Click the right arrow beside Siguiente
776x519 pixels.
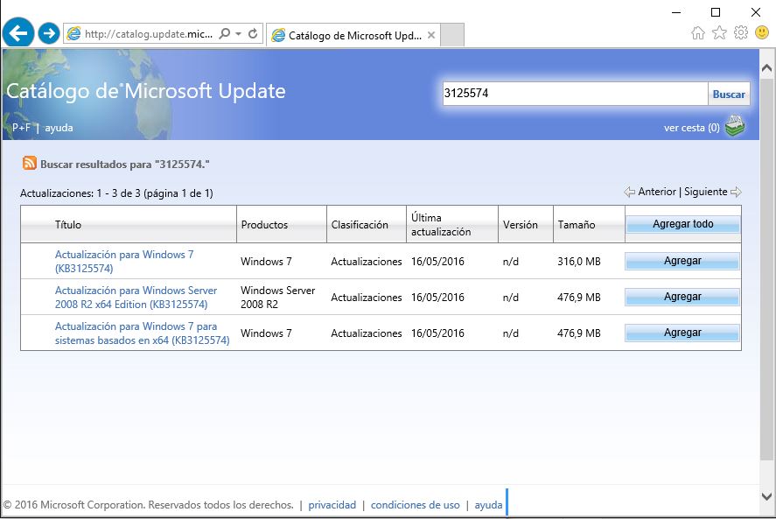click(736, 193)
